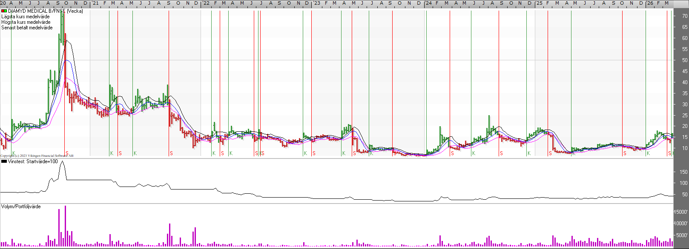The height and width of the screenshot is (249, 689).
Task: Select the '24 year label on time axis
Action: point(428,3)
